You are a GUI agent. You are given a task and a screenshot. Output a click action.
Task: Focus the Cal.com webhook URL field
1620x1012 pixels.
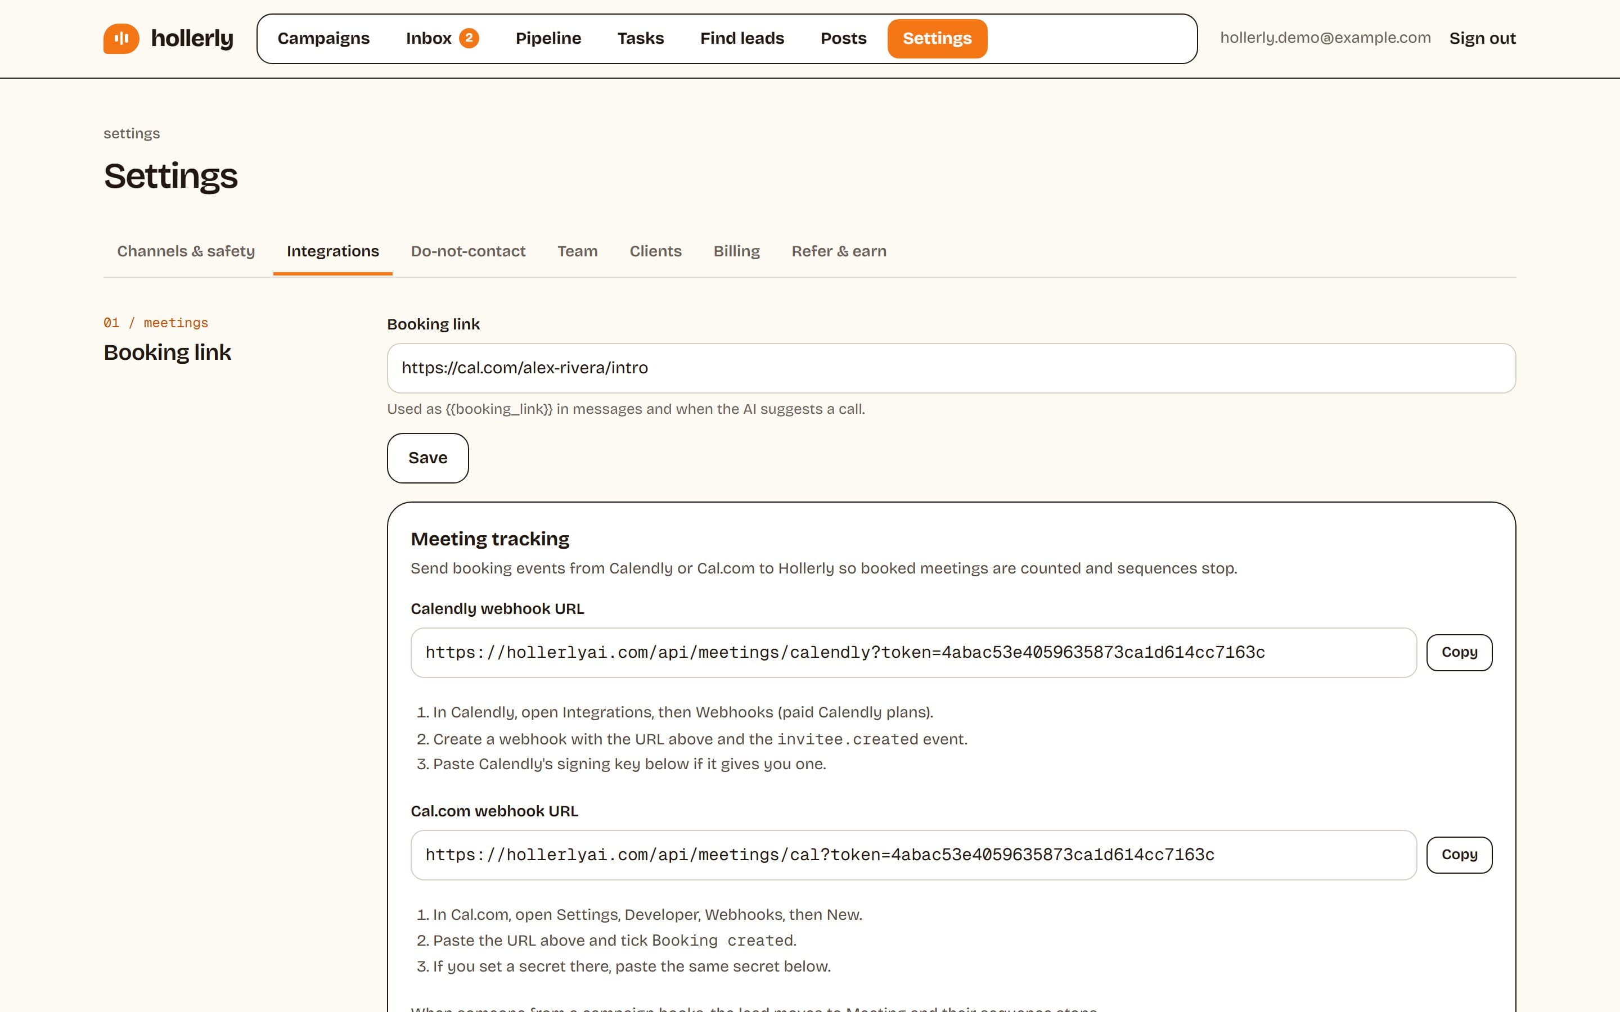(x=913, y=855)
